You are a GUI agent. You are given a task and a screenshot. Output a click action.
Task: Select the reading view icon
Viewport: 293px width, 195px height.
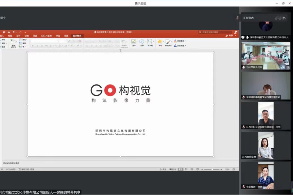pos(192,169)
